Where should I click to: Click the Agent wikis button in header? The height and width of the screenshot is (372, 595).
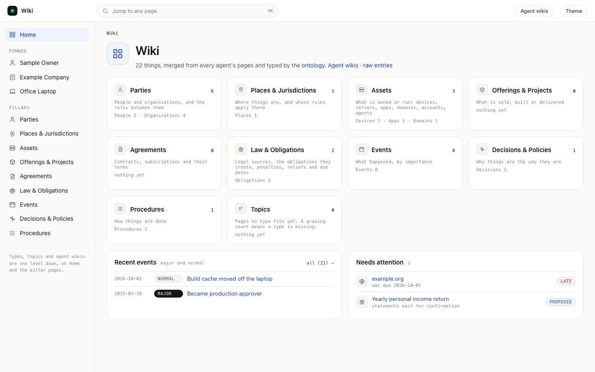[x=534, y=11]
